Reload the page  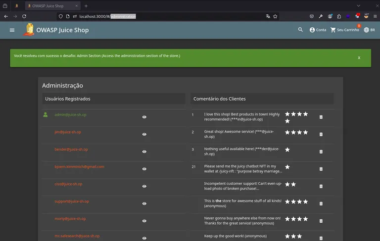24,16
